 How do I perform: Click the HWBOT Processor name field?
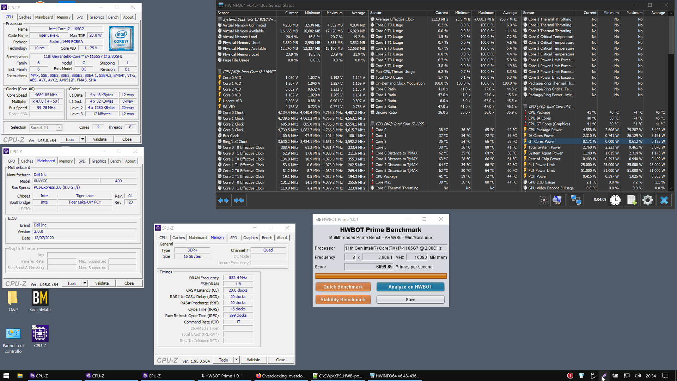tap(395, 248)
